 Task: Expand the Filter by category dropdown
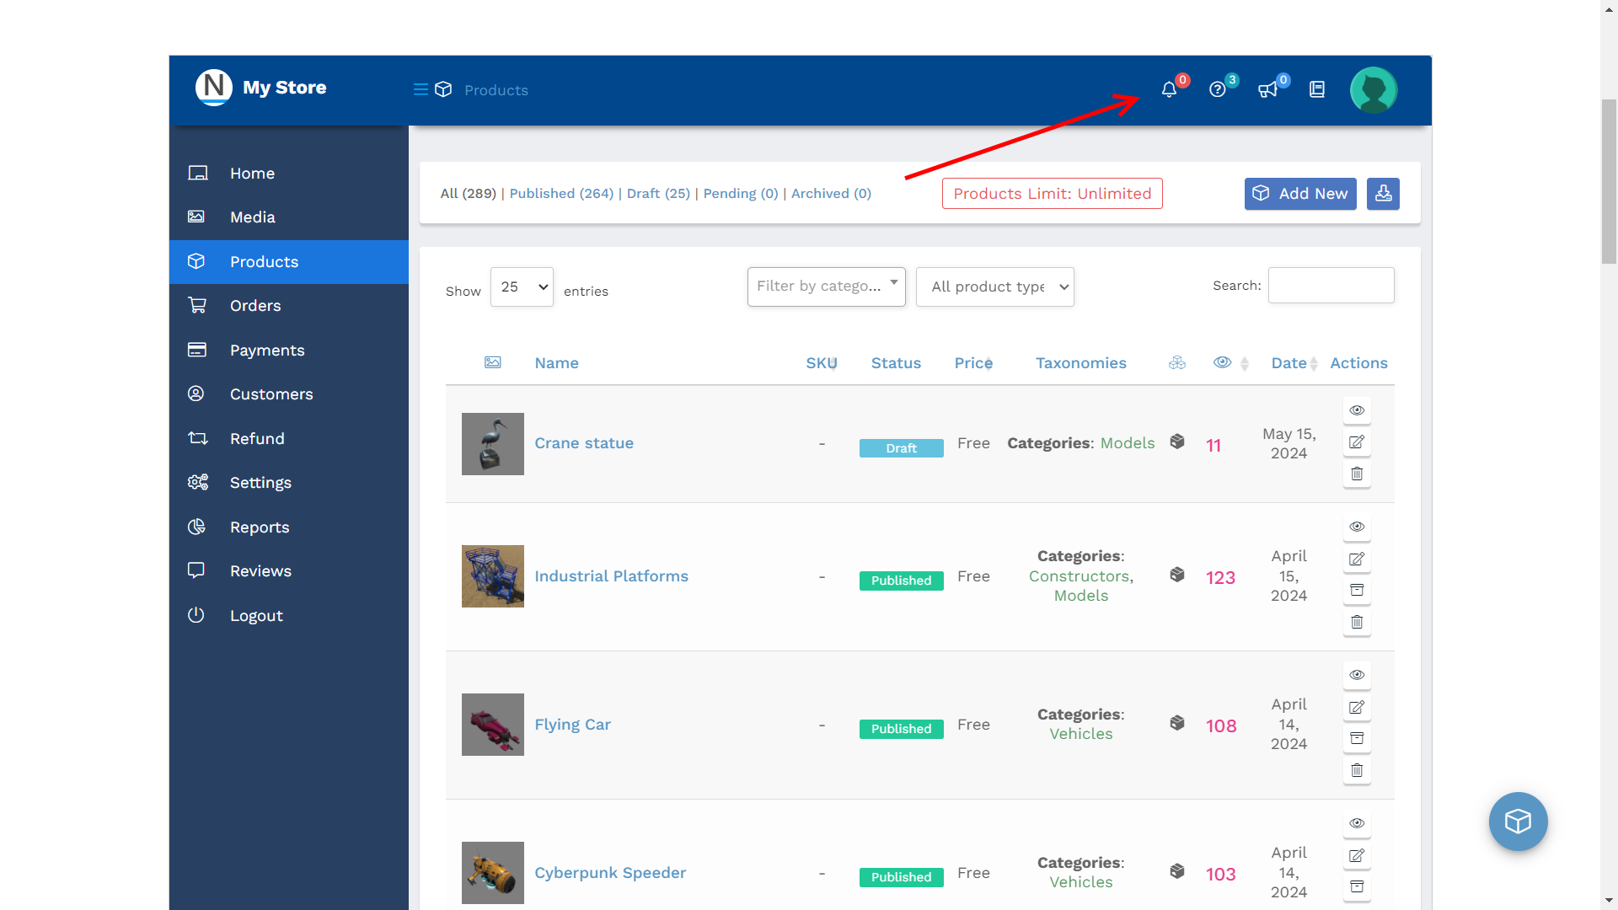click(x=826, y=286)
